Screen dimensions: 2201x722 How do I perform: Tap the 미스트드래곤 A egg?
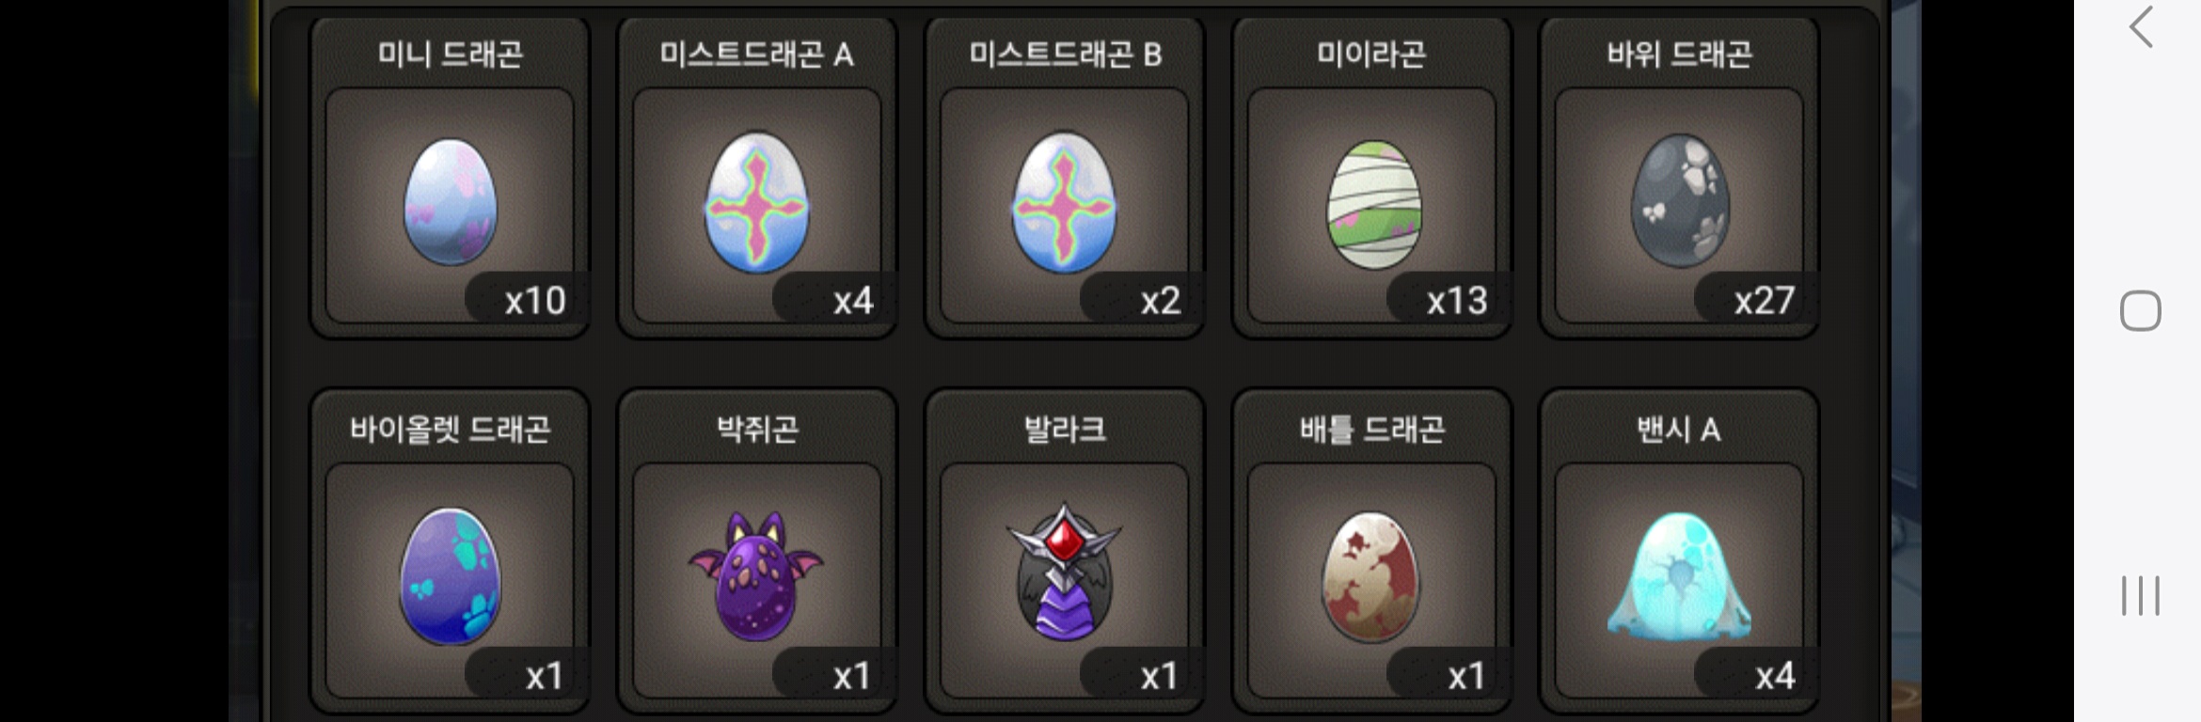point(757,201)
